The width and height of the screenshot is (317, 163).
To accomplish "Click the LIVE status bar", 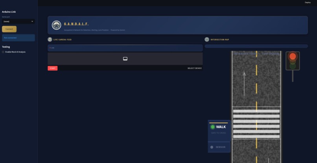I will (x=125, y=48).
